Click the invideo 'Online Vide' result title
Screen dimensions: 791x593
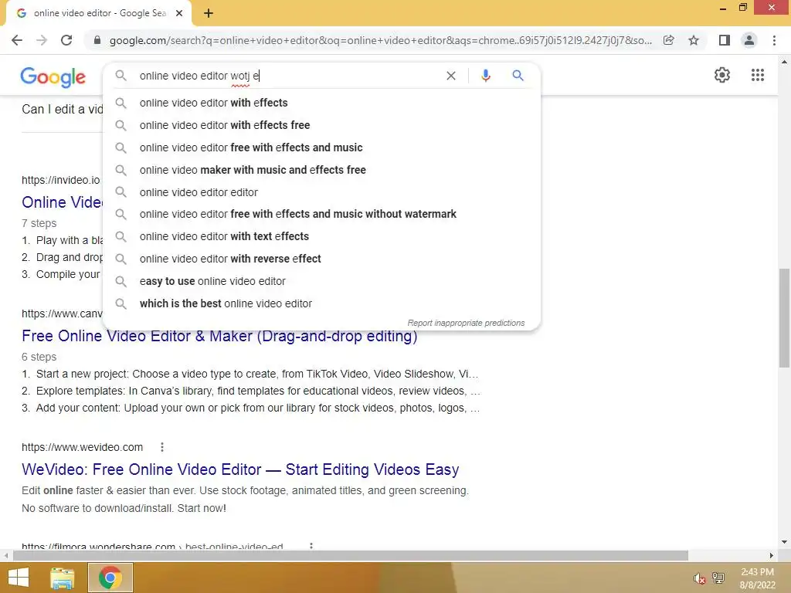(x=62, y=202)
